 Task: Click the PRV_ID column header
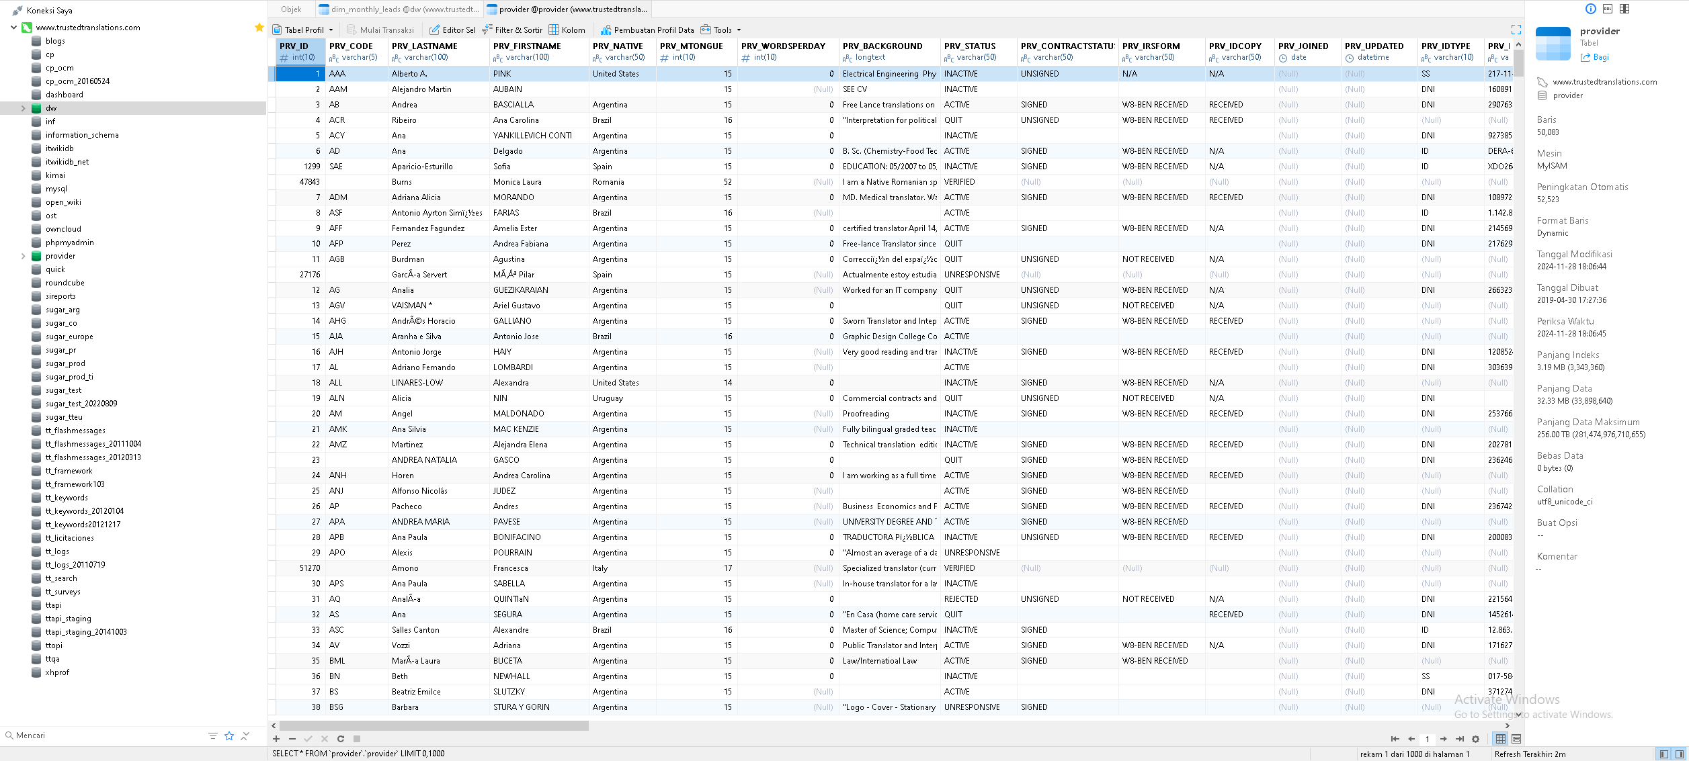pos(300,52)
